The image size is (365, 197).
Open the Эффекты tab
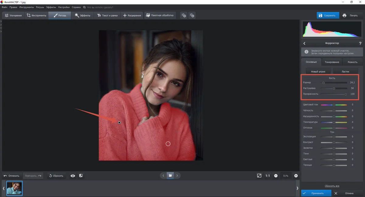(x=83, y=15)
